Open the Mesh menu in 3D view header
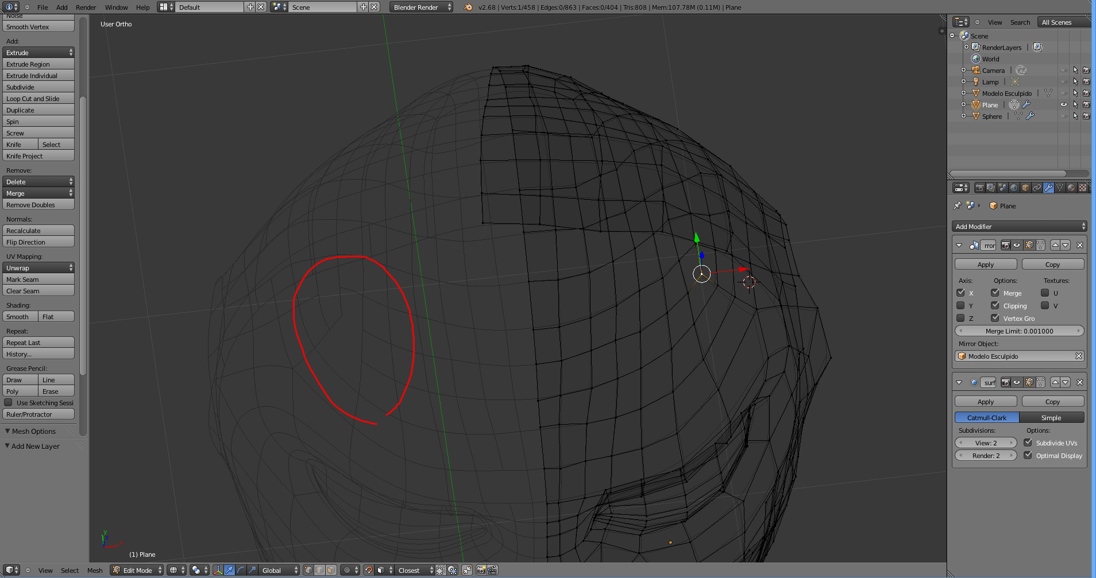Viewport: 1096px width, 578px height. tap(95, 570)
